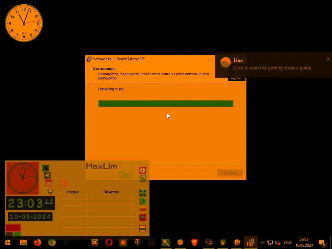The height and width of the screenshot is (249, 332).
Task: Edit entry using the pencil icon in MaxLim
Action: coord(143,201)
